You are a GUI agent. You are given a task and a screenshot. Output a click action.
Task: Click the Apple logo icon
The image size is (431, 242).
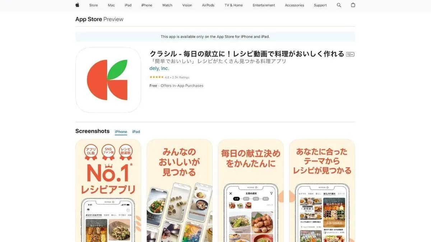coord(77,5)
